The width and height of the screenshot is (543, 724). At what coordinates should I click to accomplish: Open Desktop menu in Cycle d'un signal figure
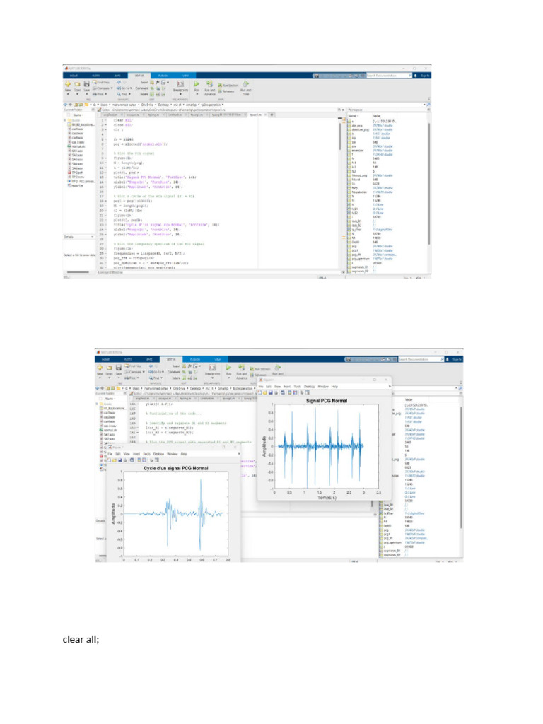click(158, 454)
